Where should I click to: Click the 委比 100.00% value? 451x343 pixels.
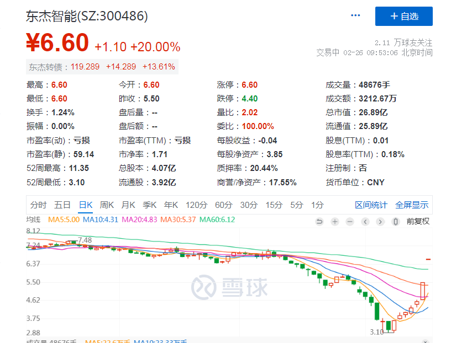(258, 126)
